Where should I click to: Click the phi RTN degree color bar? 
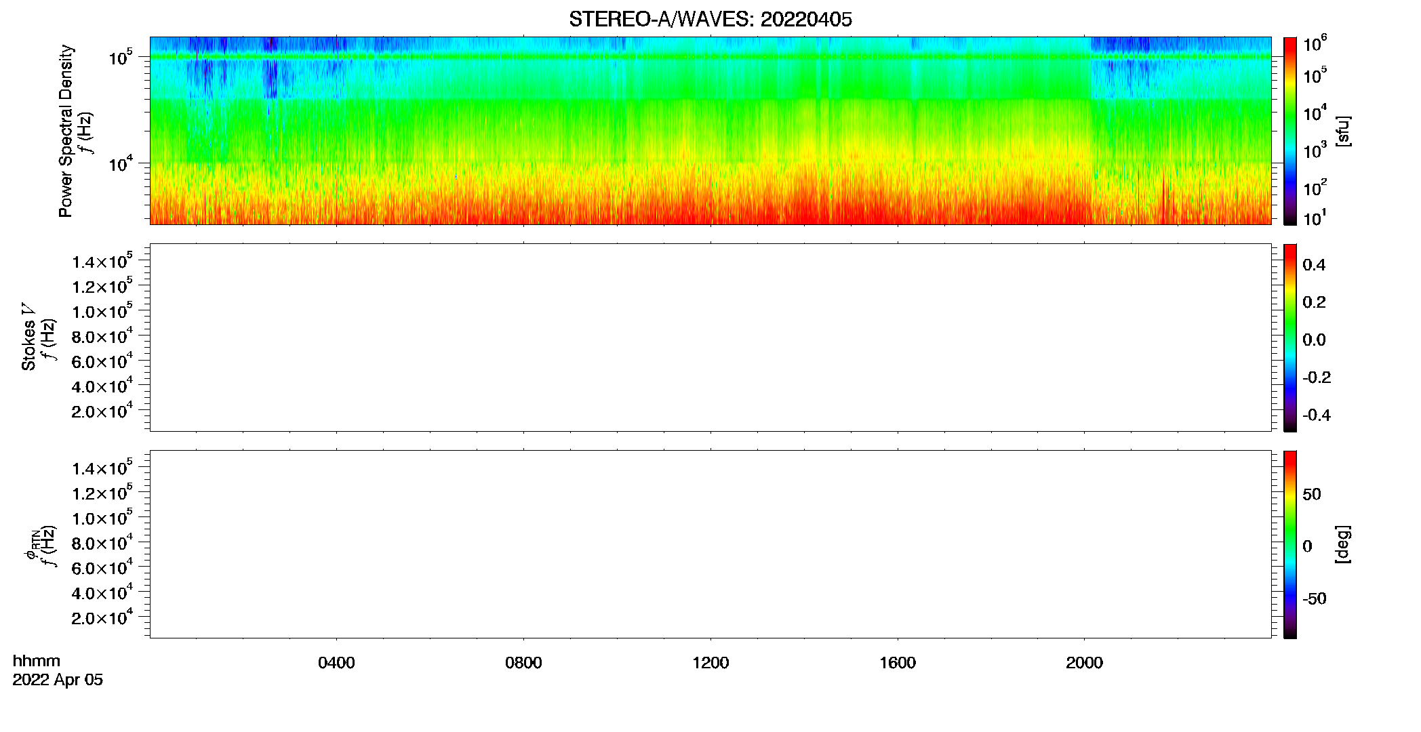[1290, 544]
